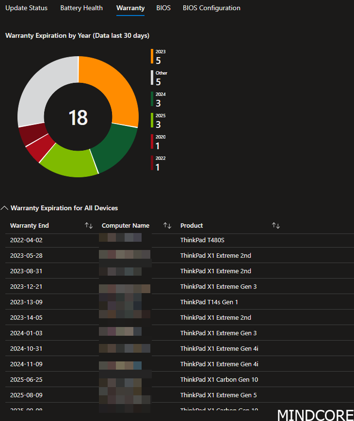Click the blurred computer name in 2022-04-02 row
The image size is (354, 421).
pos(120,237)
